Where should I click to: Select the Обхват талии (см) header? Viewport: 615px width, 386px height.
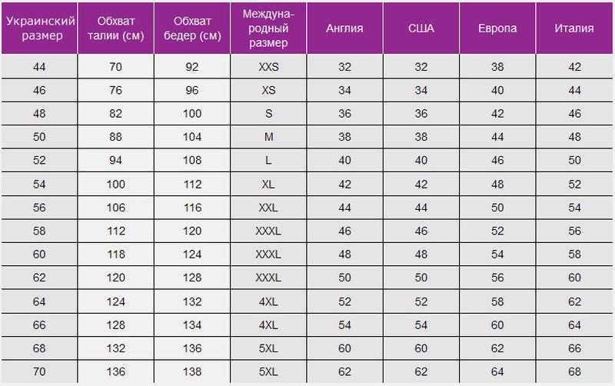click(x=115, y=28)
